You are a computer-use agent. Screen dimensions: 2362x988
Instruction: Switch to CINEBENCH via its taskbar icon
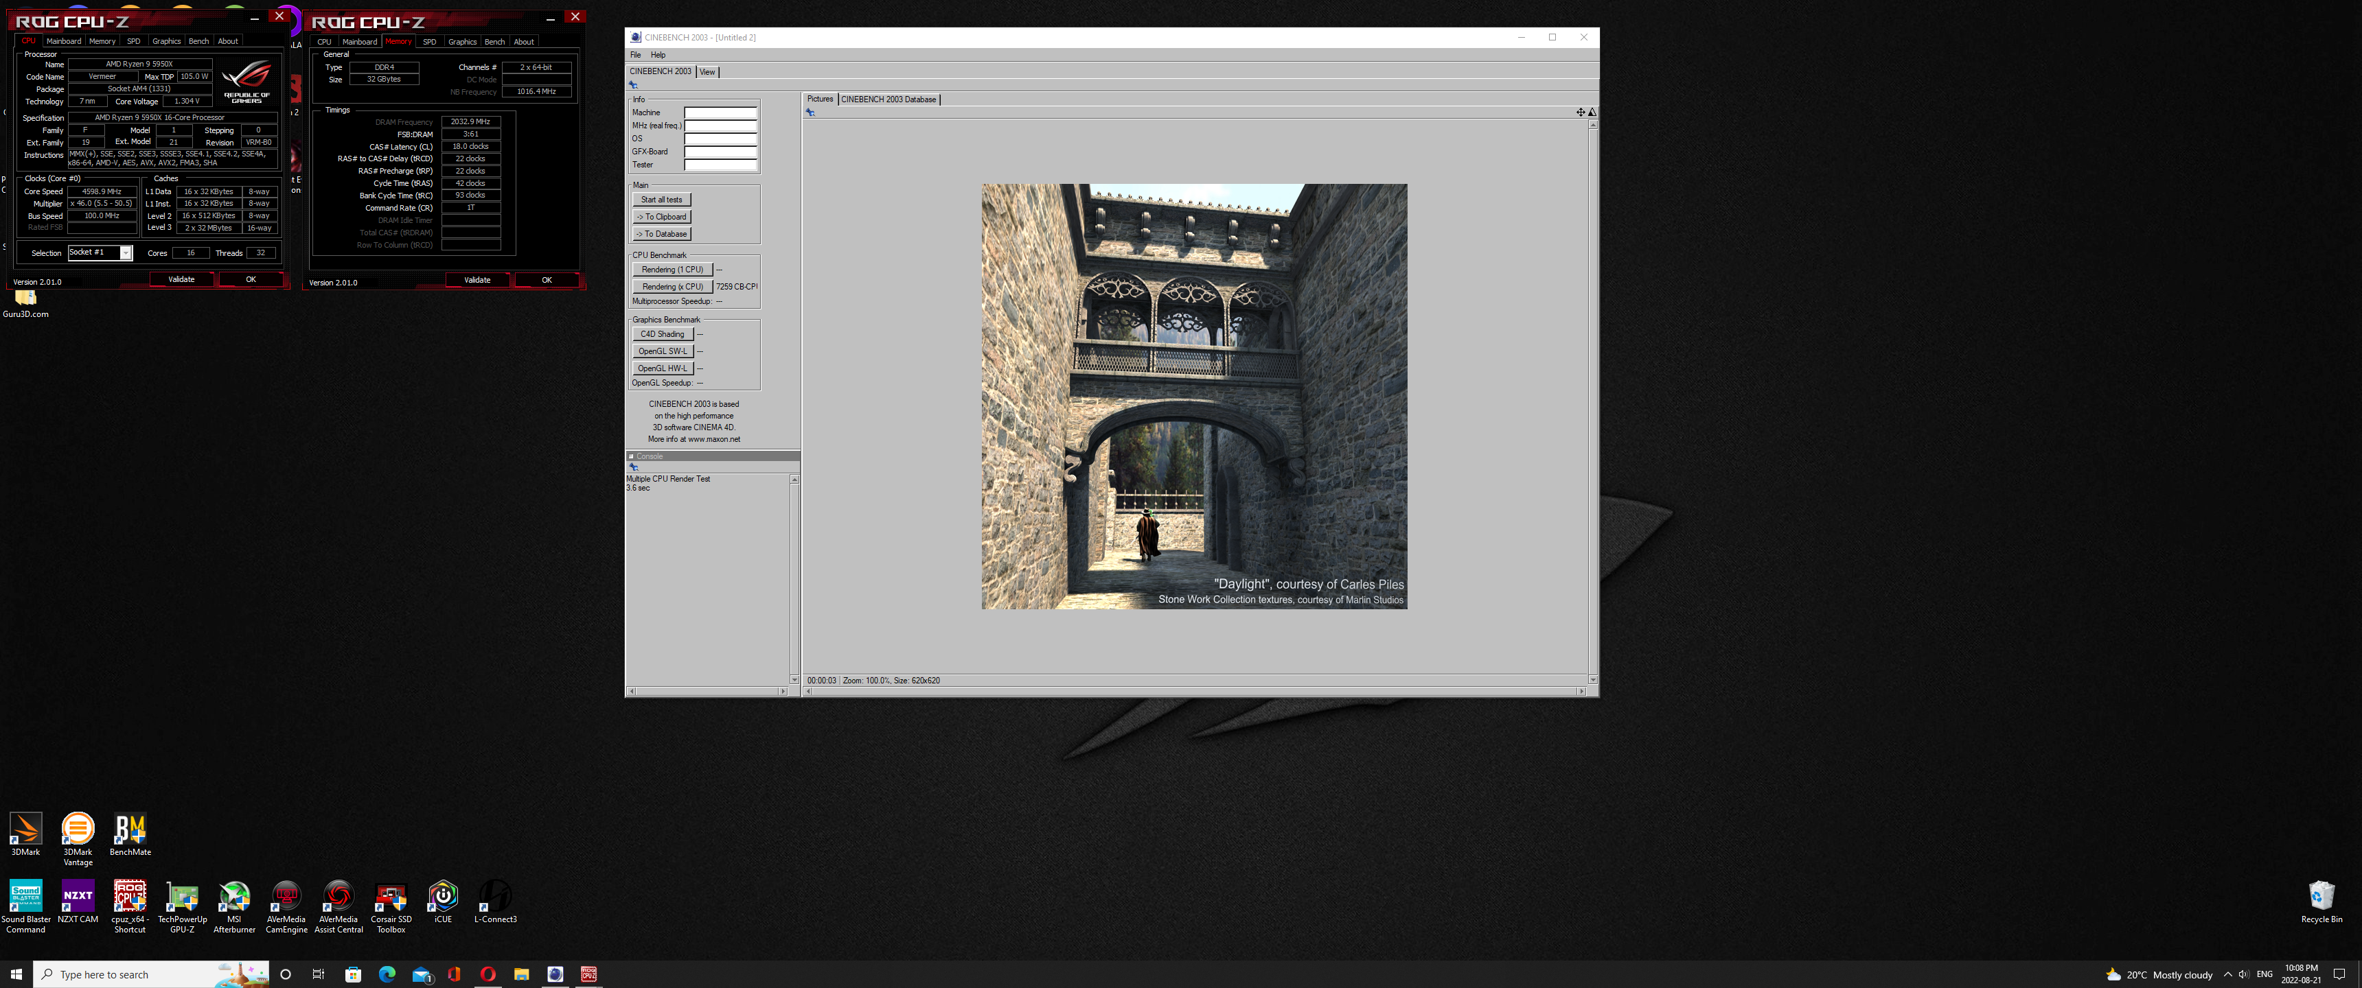tap(555, 974)
